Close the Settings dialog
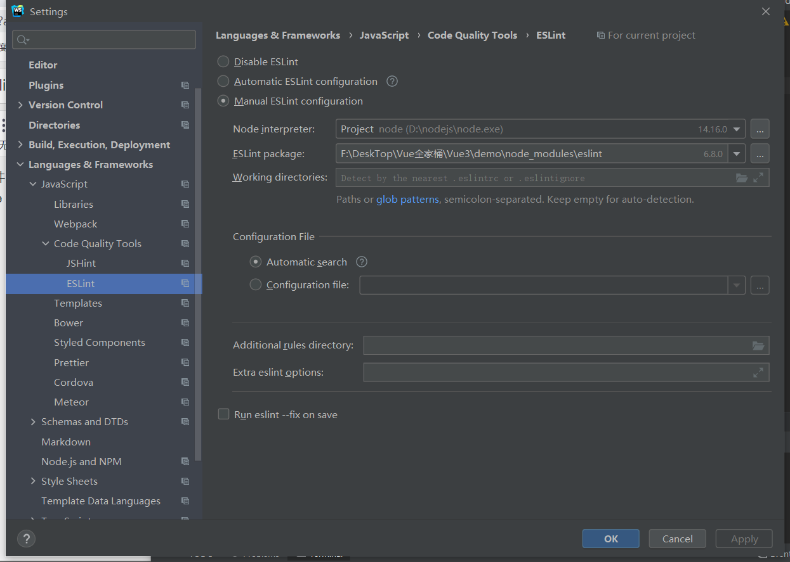Image resolution: width=790 pixels, height=562 pixels. (x=766, y=11)
